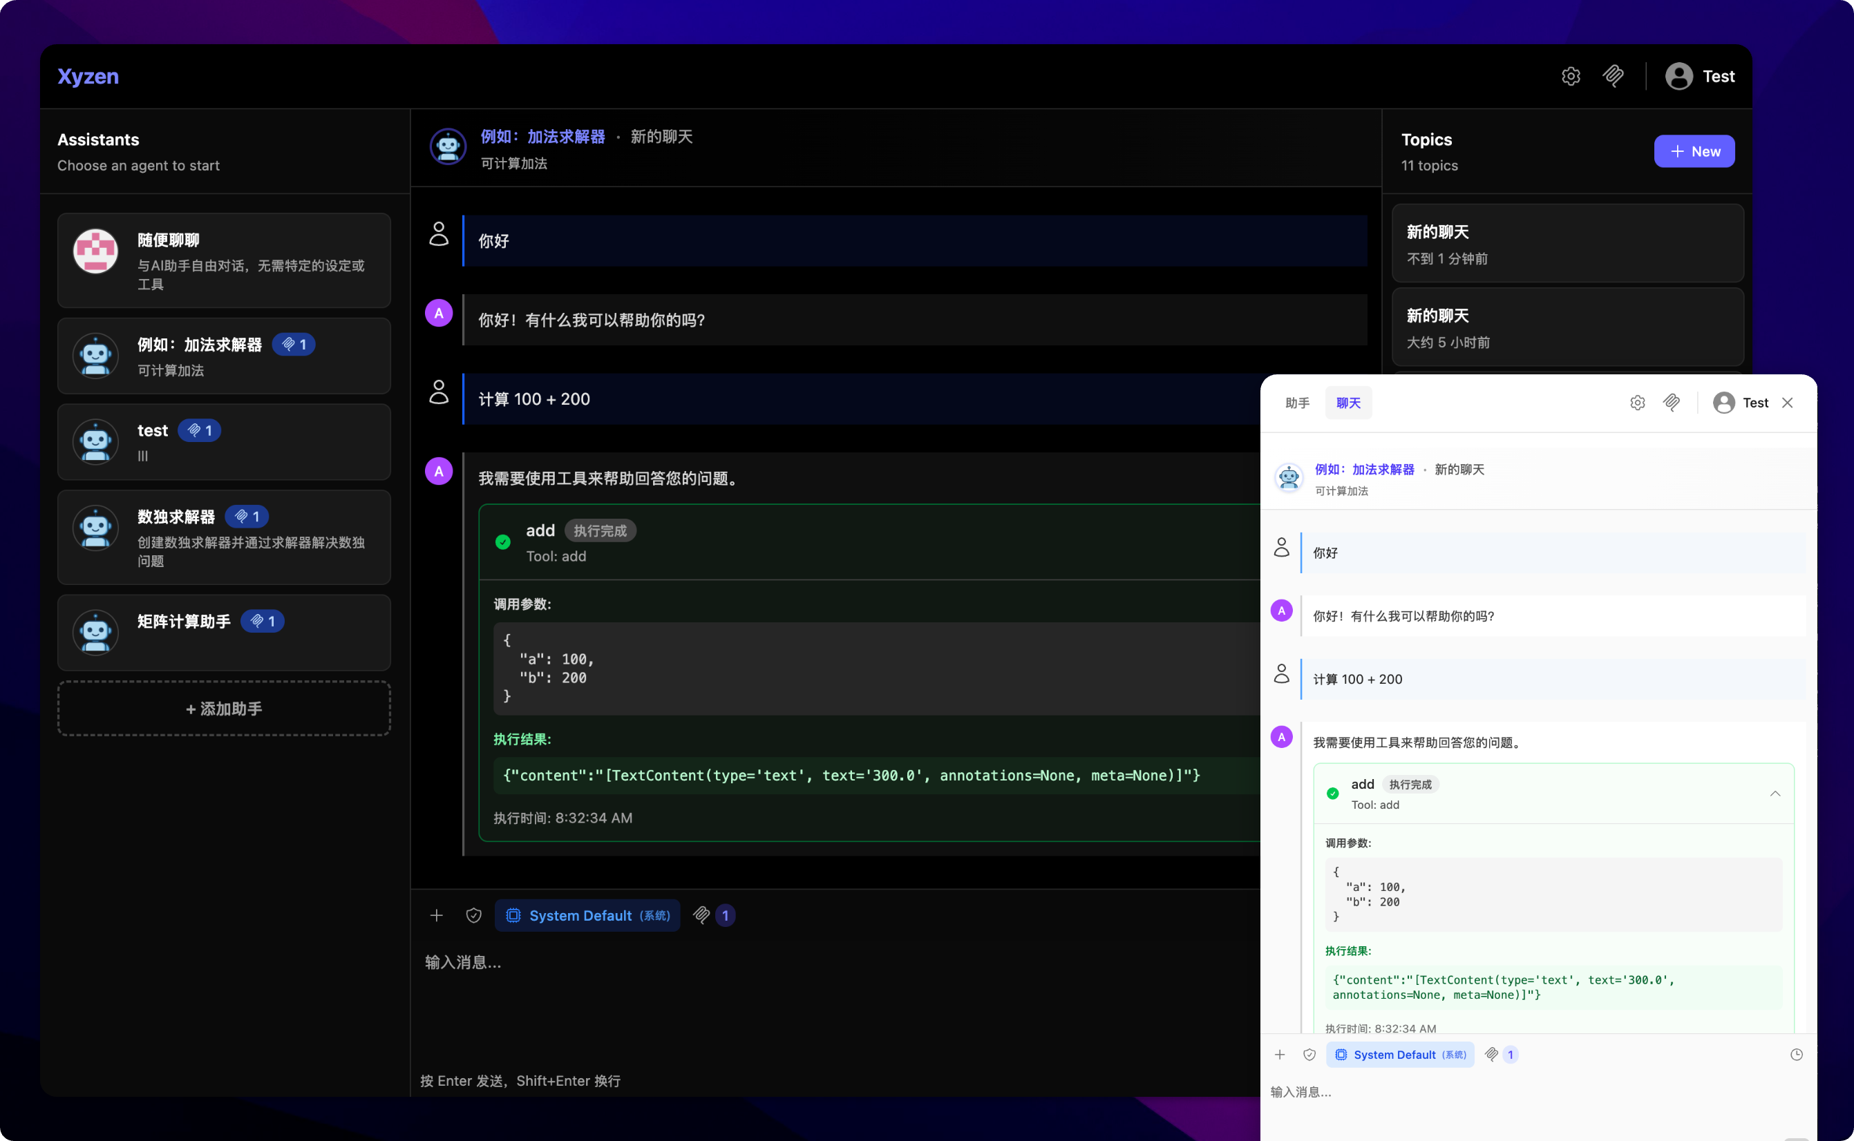The width and height of the screenshot is (1854, 1141).
Task: Switch to the 助手 tab in popup
Action: [1297, 403]
